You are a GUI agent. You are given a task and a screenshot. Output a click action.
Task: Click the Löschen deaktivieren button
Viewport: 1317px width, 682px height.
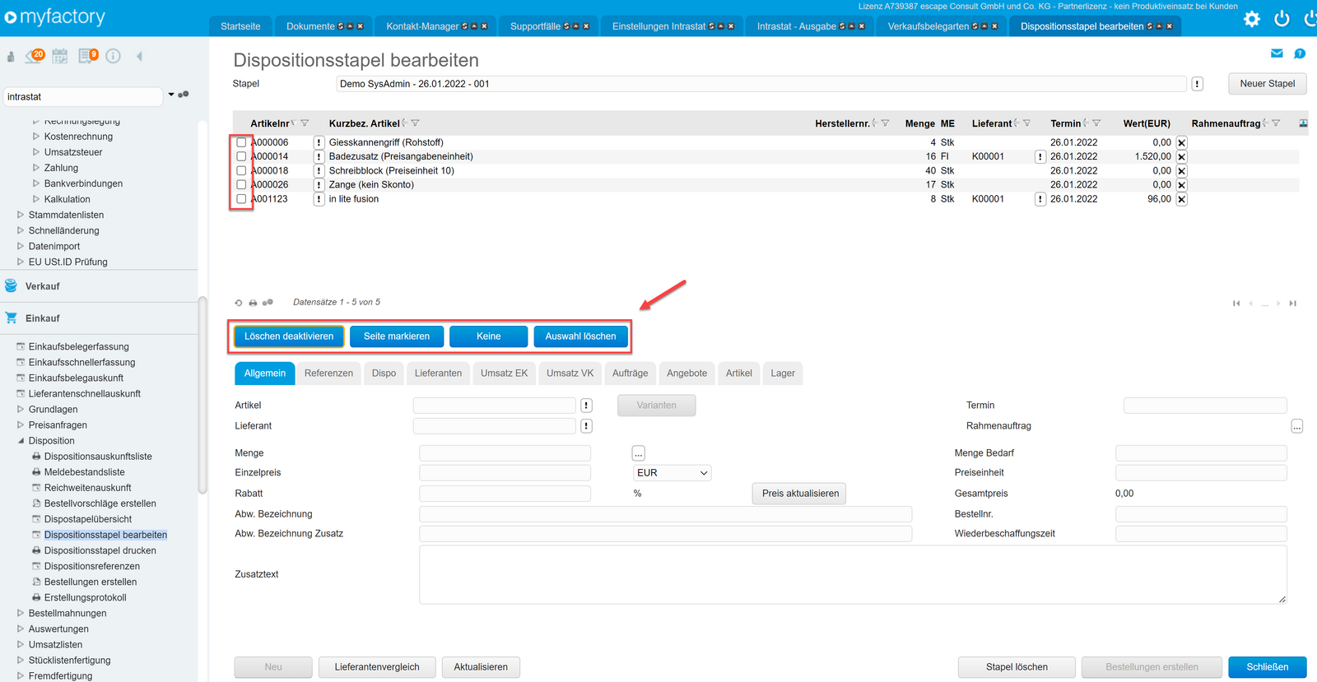point(289,336)
